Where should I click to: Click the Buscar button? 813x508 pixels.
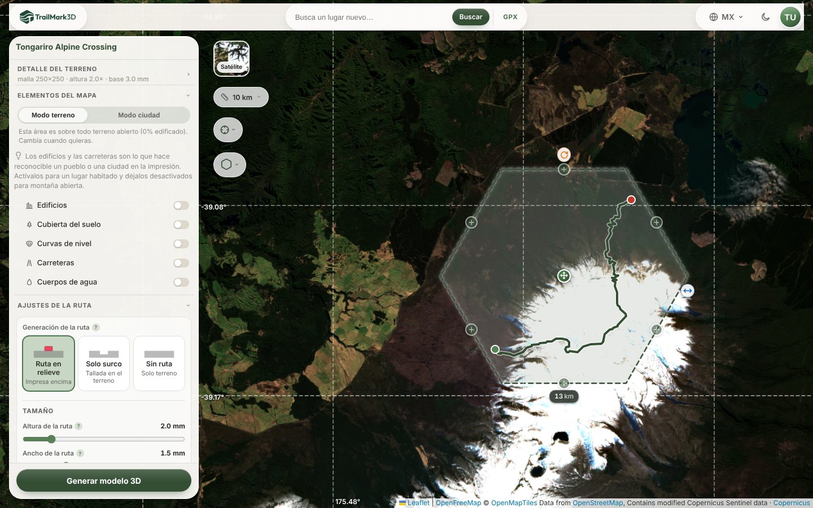(471, 17)
